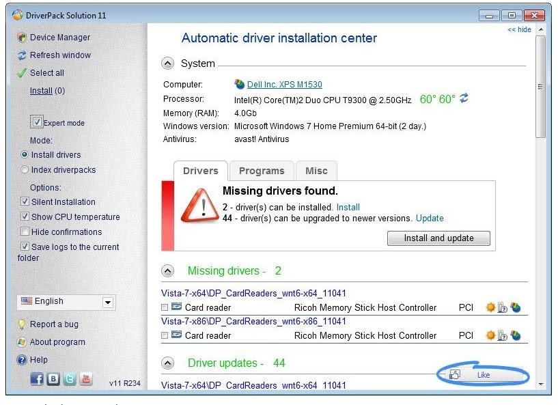Click the Vista-7-x86\DP_CardReaders_wnt6-x86_11041 path

click(x=253, y=322)
